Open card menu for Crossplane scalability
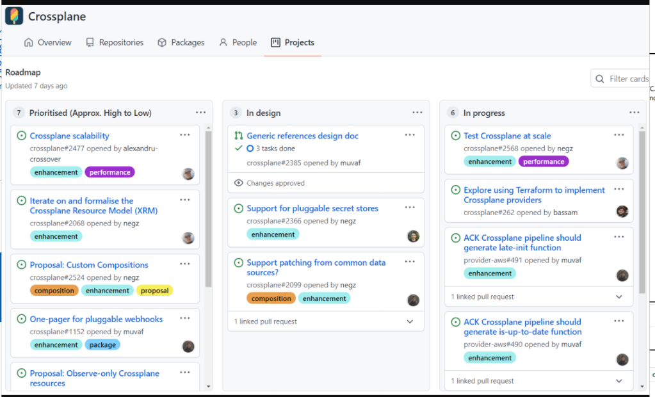This screenshot has height=397, width=655. point(185,135)
